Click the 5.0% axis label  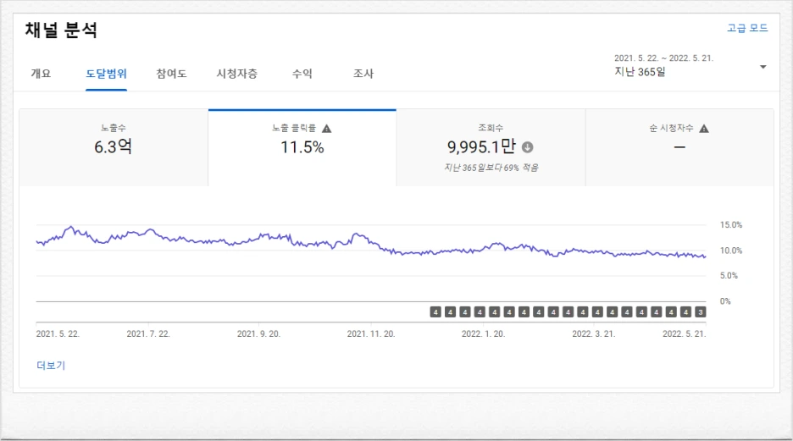click(x=729, y=276)
